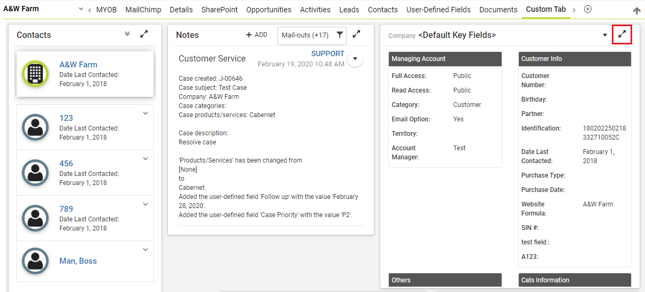Click the note date February 19, 2020
The height and width of the screenshot is (292, 645).
click(x=301, y=64)
